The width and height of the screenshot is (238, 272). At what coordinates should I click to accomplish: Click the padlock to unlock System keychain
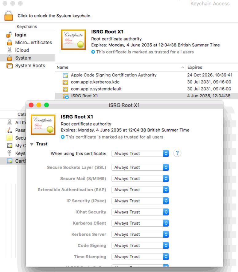[x=9, y=16]
